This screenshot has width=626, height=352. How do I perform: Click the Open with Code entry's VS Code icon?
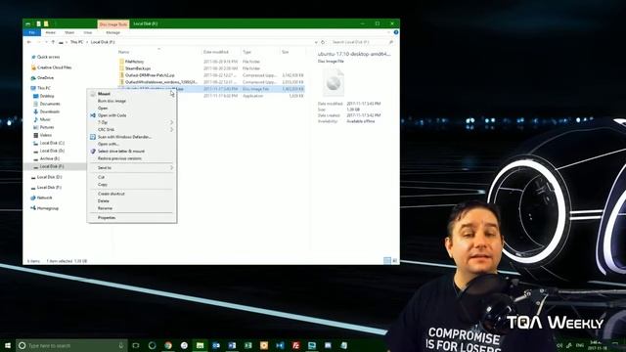pos(93,115)
